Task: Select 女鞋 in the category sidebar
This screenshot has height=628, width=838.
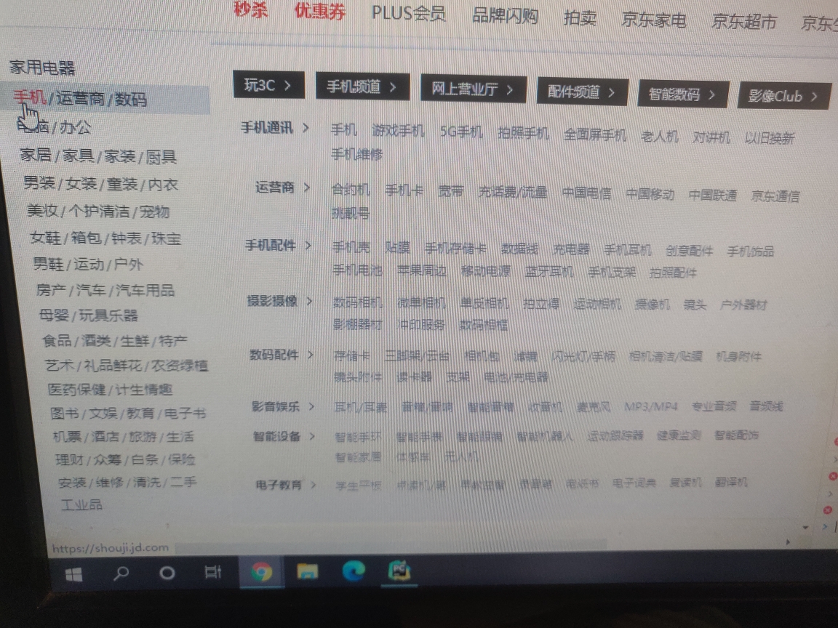Action: coord(45,238)
